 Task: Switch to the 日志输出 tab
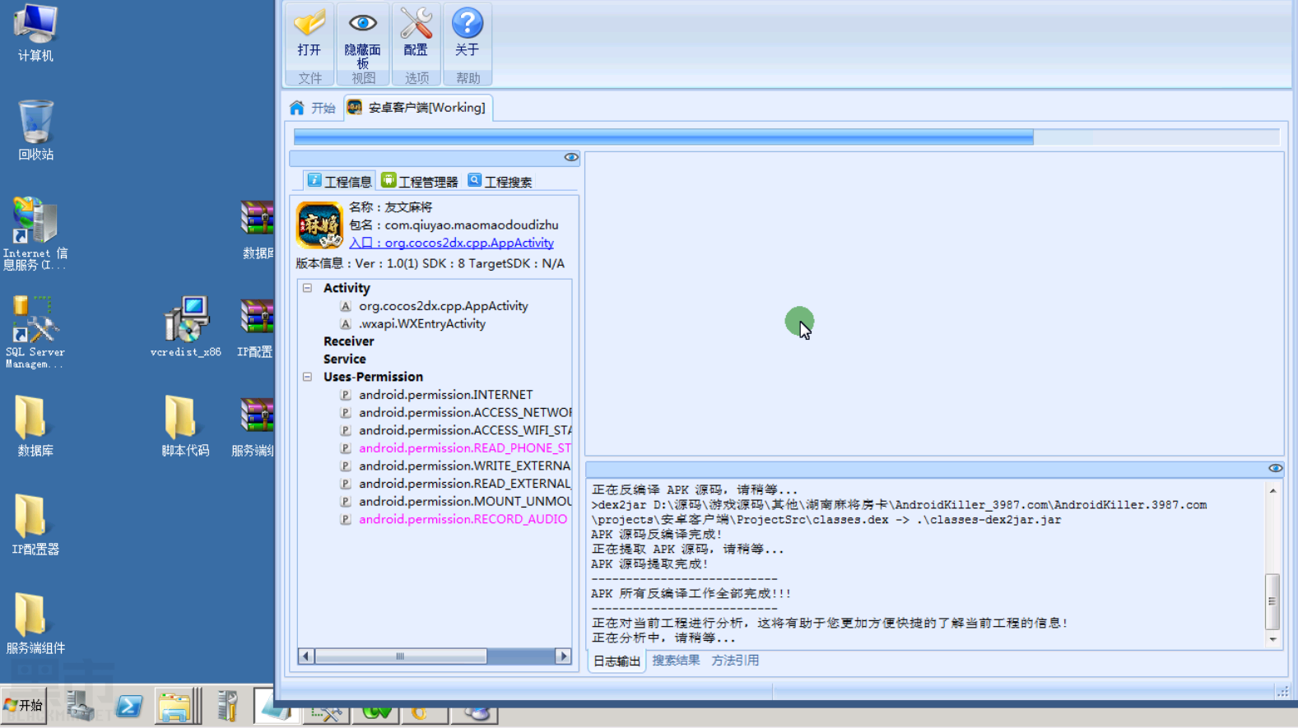point(616,661)
